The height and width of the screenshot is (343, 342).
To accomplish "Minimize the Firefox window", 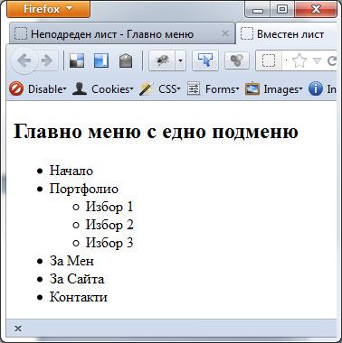I will (258, 10).
